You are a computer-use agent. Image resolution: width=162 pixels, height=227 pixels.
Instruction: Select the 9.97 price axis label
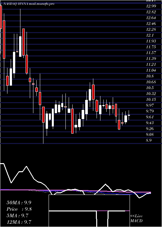click(150, 105)
